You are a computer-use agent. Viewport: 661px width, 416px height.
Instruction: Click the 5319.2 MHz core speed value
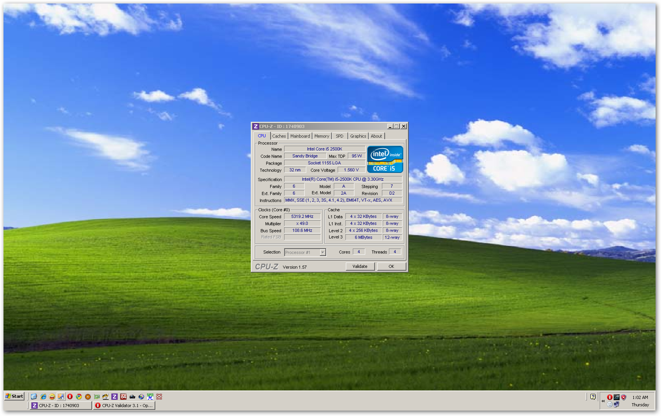(x=302, y=217)
